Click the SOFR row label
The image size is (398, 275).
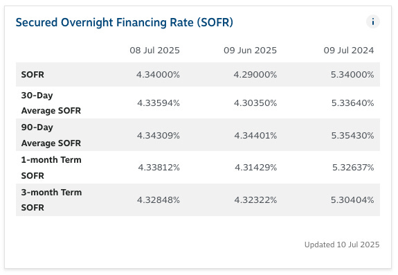coord(33,75)
